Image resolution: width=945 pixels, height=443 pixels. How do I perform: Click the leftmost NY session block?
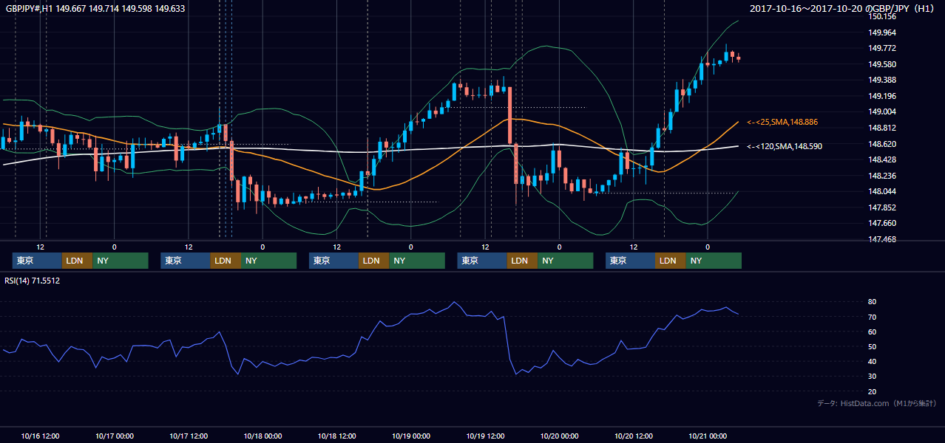[121, 261]
